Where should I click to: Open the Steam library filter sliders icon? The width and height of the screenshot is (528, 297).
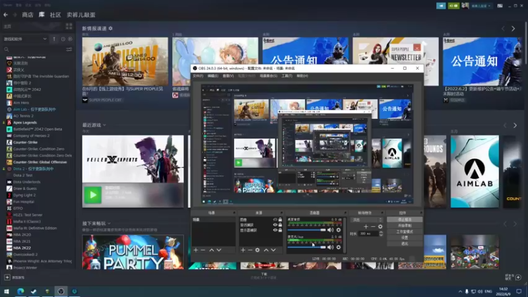pyautogui.click(x=69, y=49)
